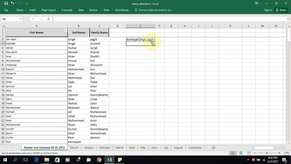Image resolution: width=291 pixels, height=164 pixels.
Task: Switch to the March sheet tab
Action: point(120,148)
